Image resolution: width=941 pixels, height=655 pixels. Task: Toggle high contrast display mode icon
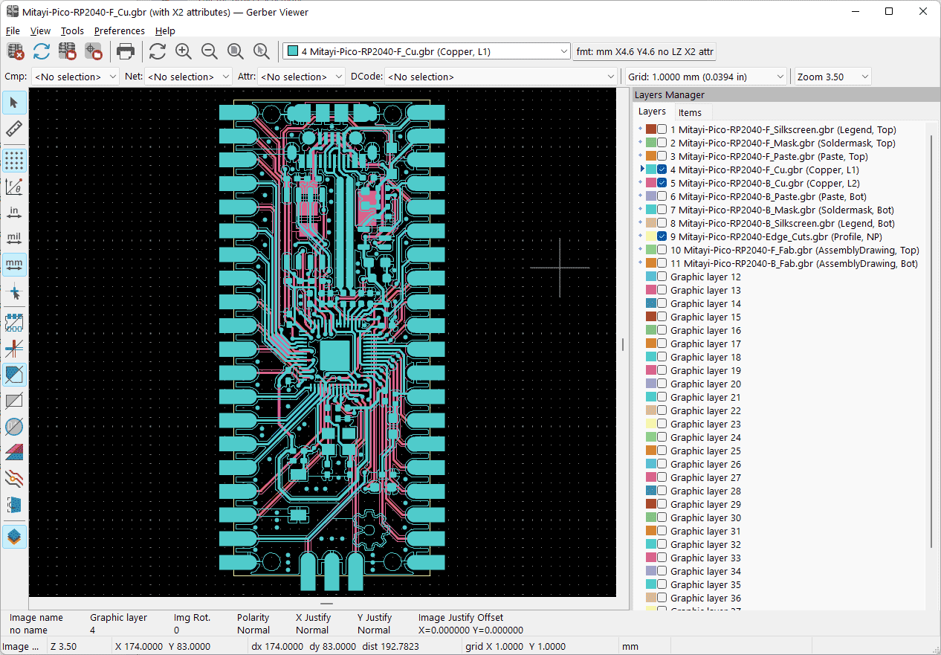coord(14,478)
